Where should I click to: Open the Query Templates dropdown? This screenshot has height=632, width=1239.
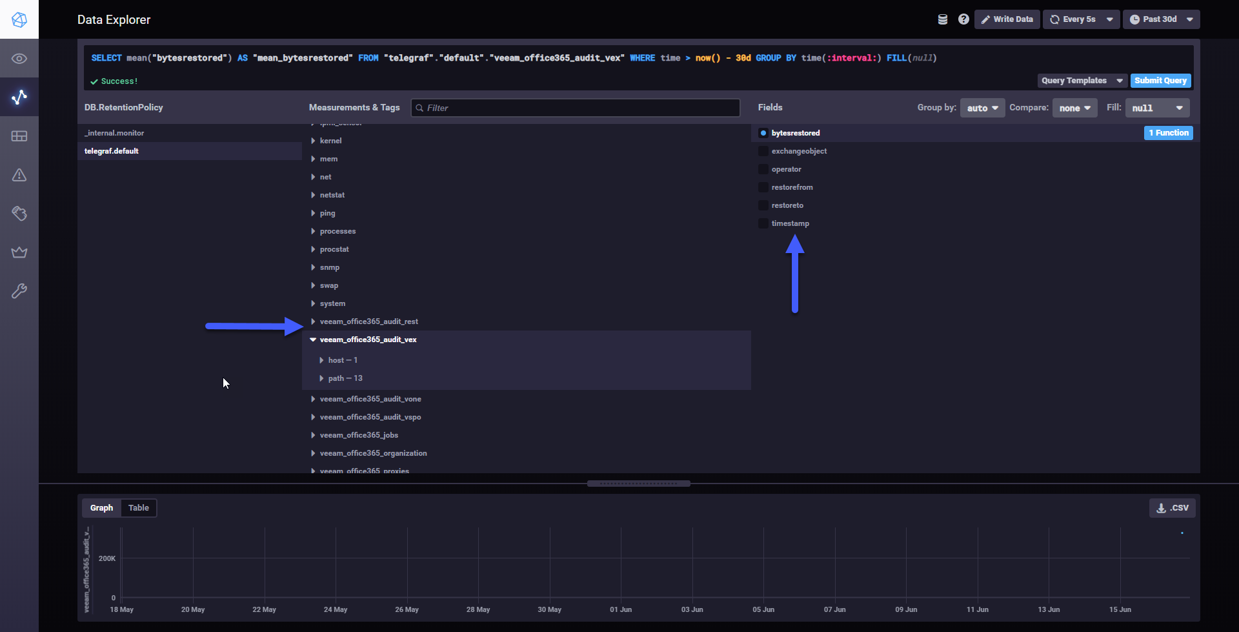point(1082,81)
